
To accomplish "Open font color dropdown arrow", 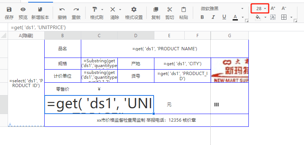I will coord(243,17).
